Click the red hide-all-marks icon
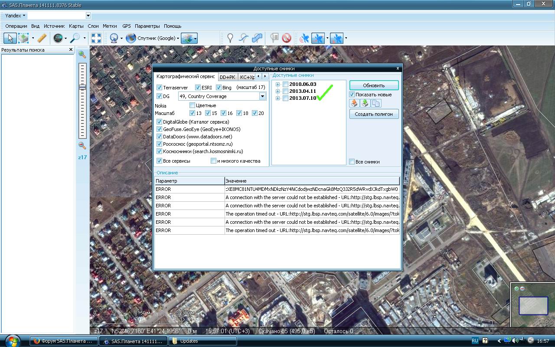555x347 pixels. (x=286, y=38)
